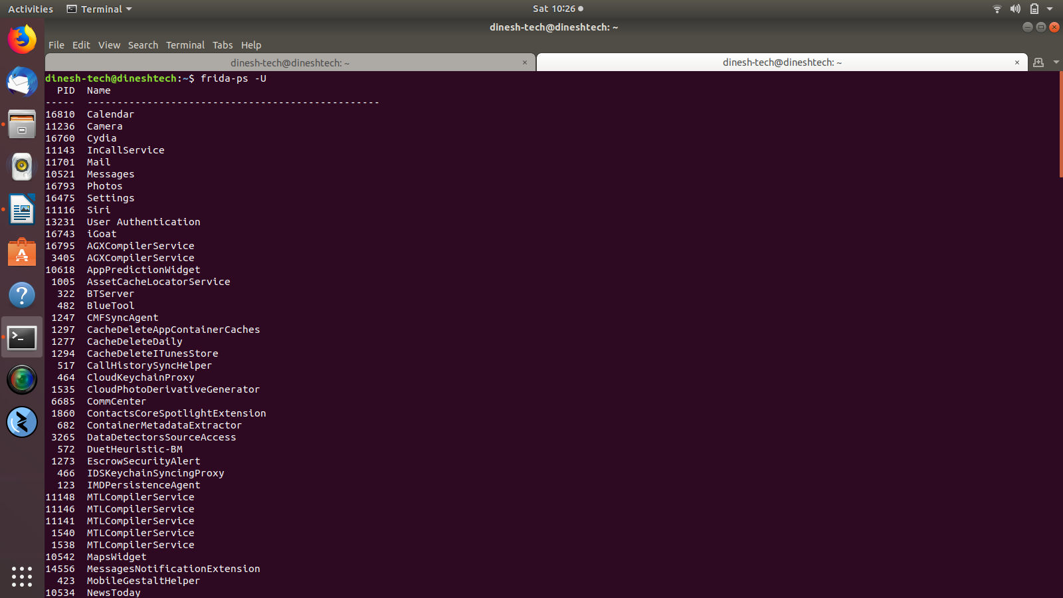Open the green camera lens dock app
Viewport: 1063px width, 598px height.
click(22, 379)
